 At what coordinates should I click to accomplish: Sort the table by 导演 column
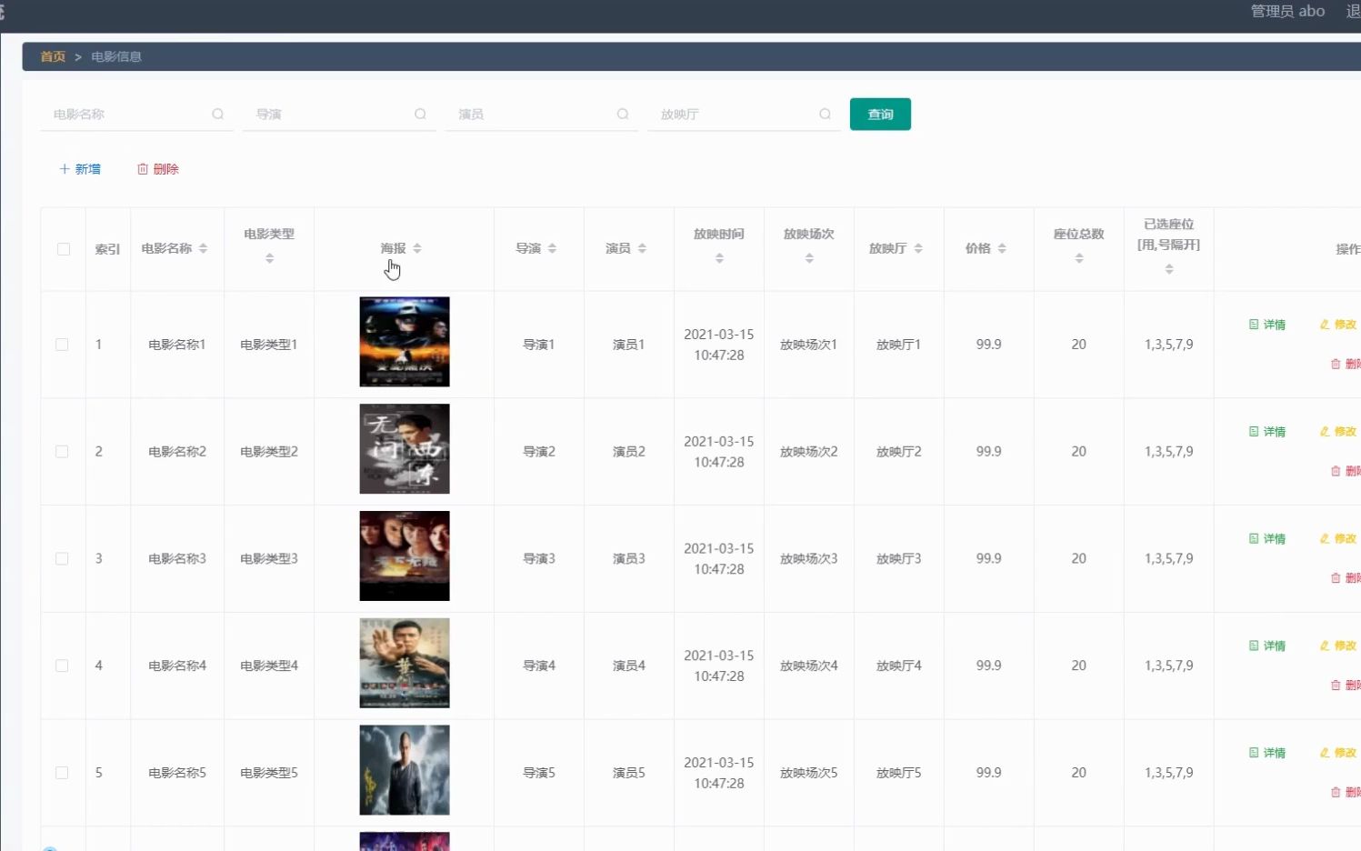[553, 247]
